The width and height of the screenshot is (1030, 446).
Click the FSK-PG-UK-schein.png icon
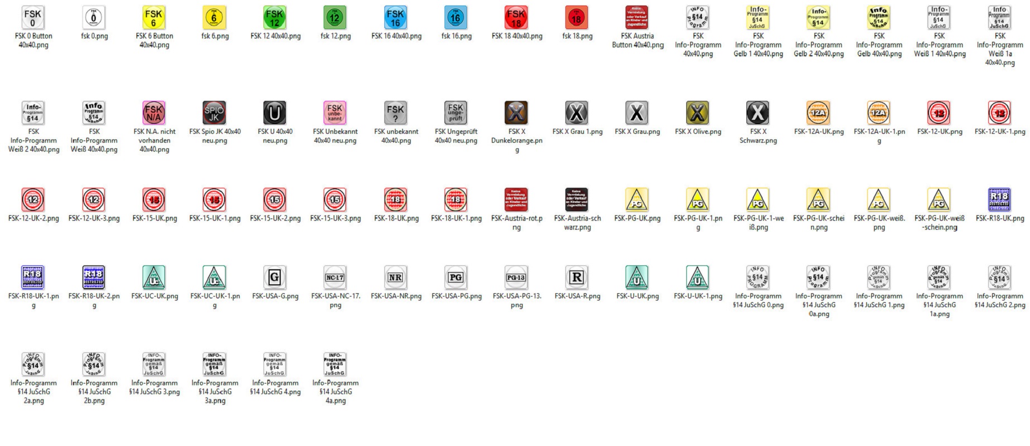[818, 200]
